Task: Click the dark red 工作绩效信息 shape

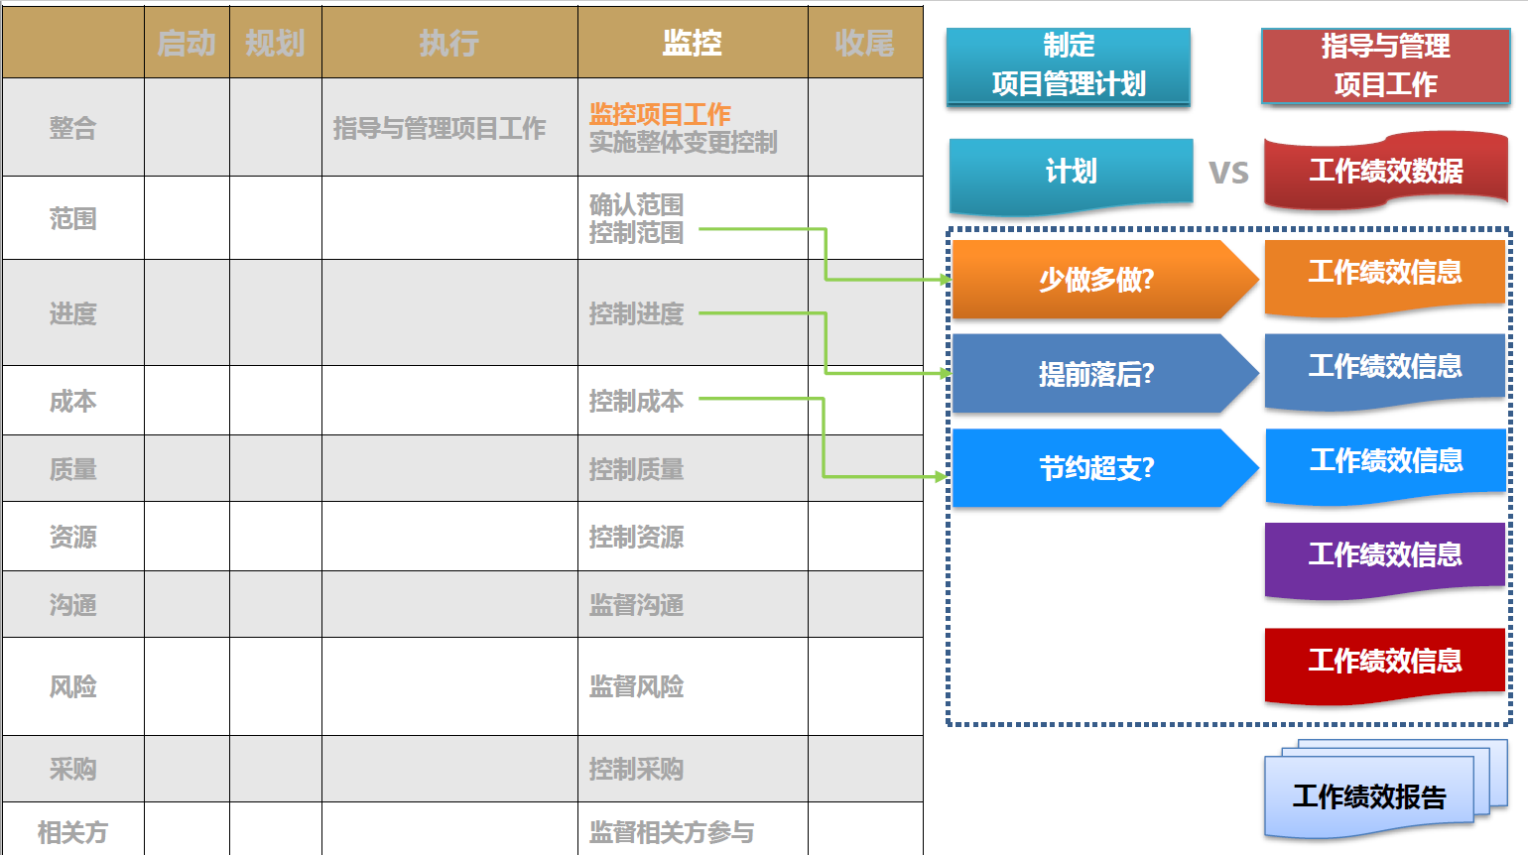Action: tap(1385, 665)
